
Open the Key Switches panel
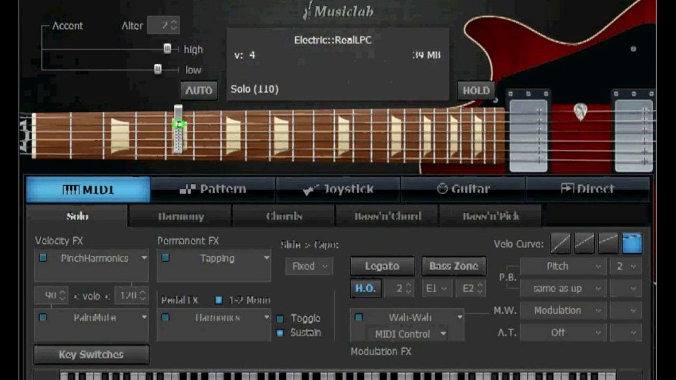[91, 354]
